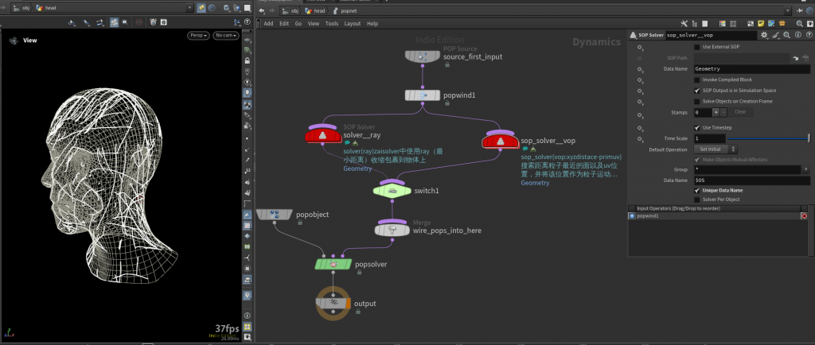The width and height of the screenshot is (815, 345).
Task: Click the output node icon
Action: pos(334,303)
